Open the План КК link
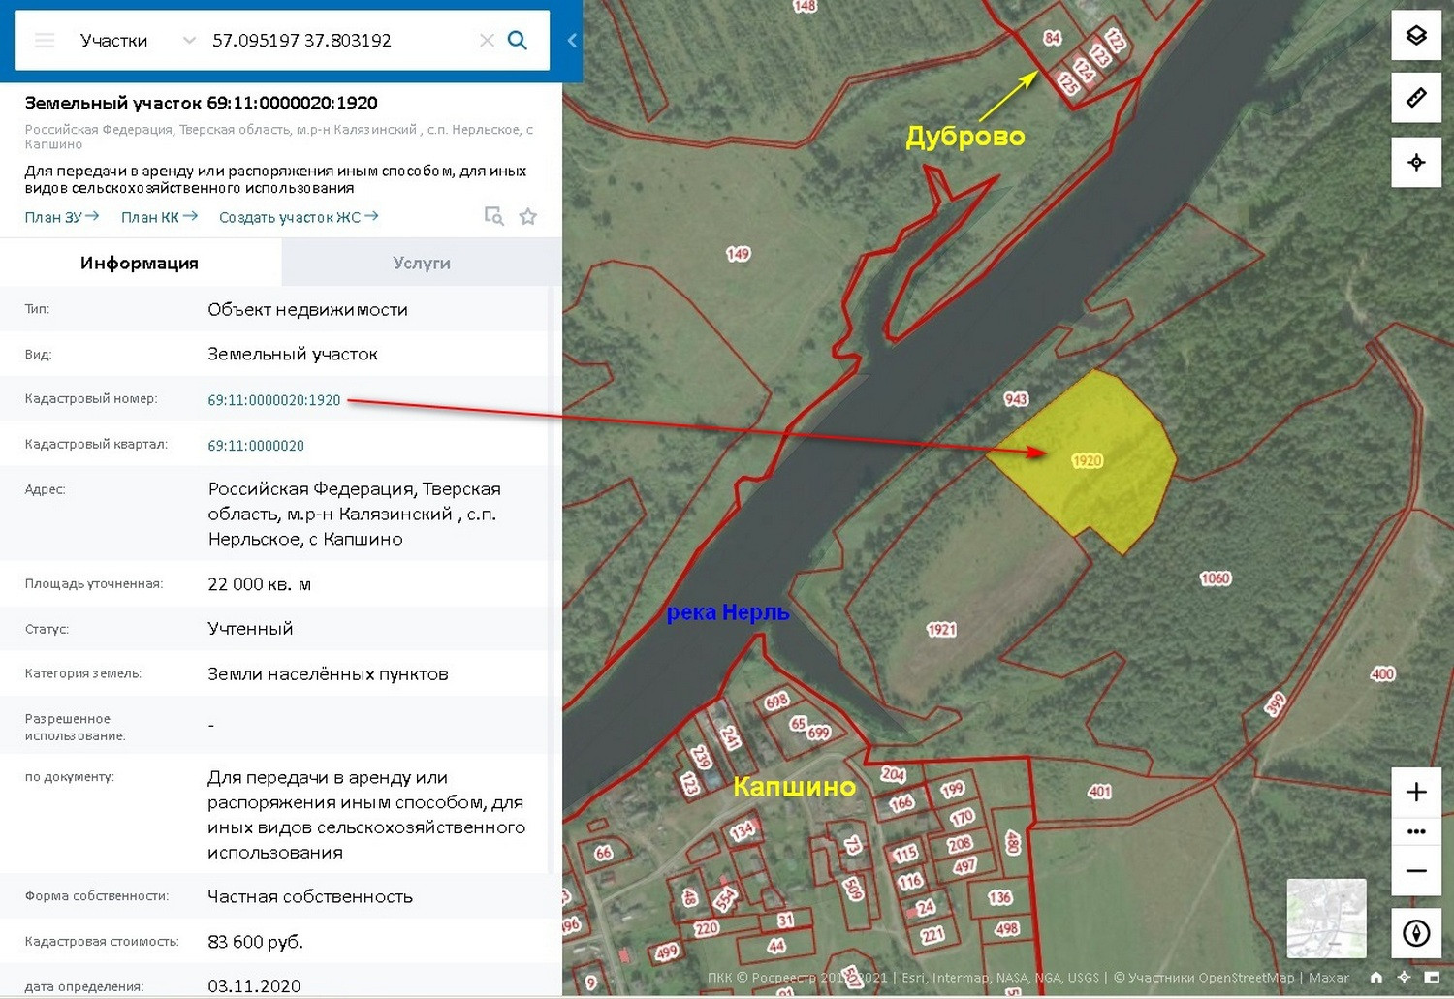This screenshot has height=999, width=1454. pyautogui.click(x=159, y=217)
